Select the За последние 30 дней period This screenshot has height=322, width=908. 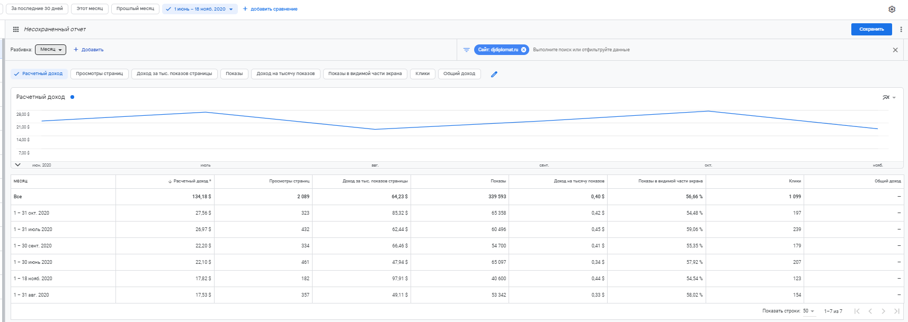coord(37,9)
